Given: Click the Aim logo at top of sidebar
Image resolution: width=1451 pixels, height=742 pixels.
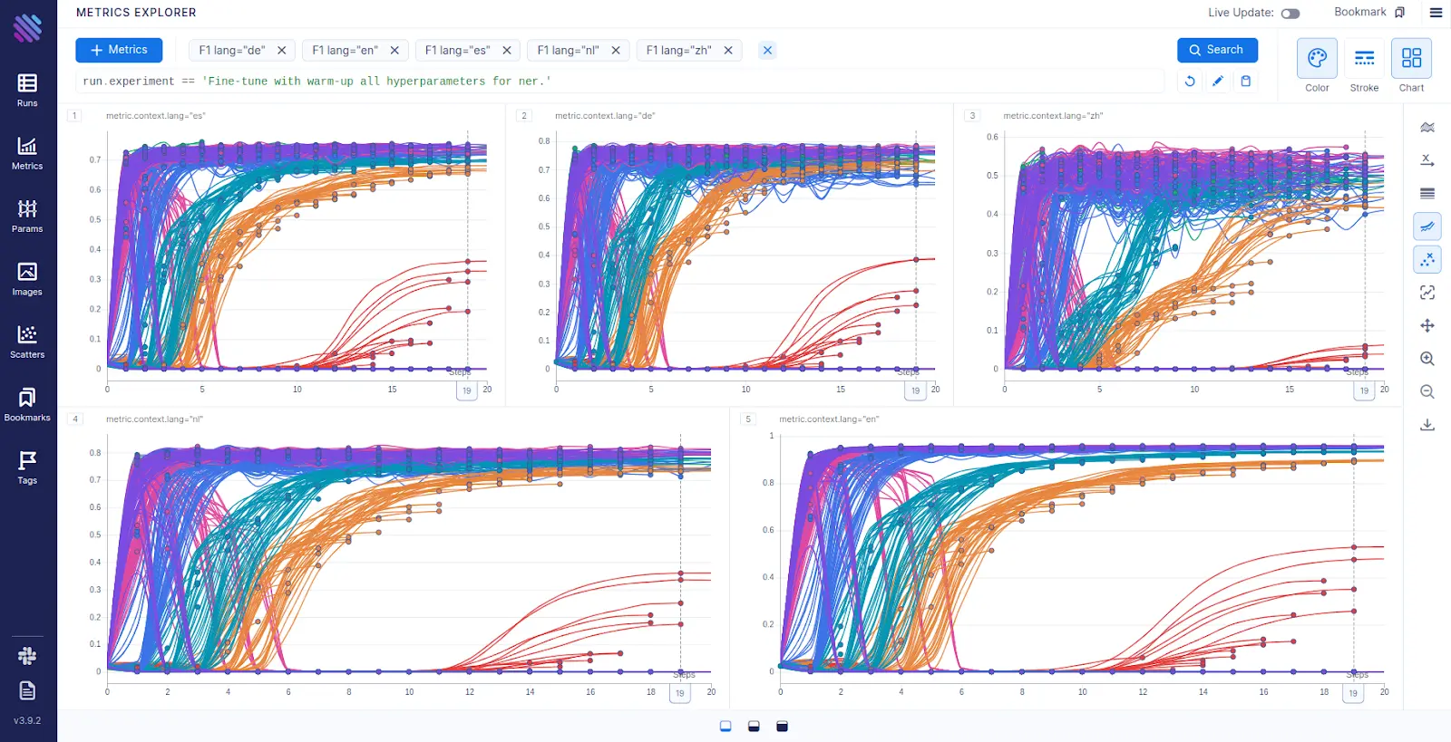Looking at the screenshot, I should pos(28,28).
